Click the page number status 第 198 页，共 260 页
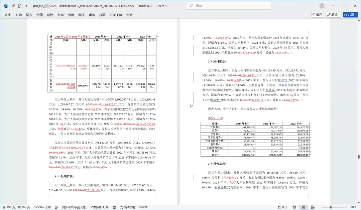The image size is (361, 210). (16, 207)
